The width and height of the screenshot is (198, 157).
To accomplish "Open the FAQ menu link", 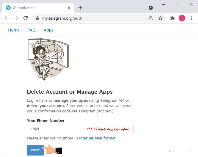I will pos(32,30).
